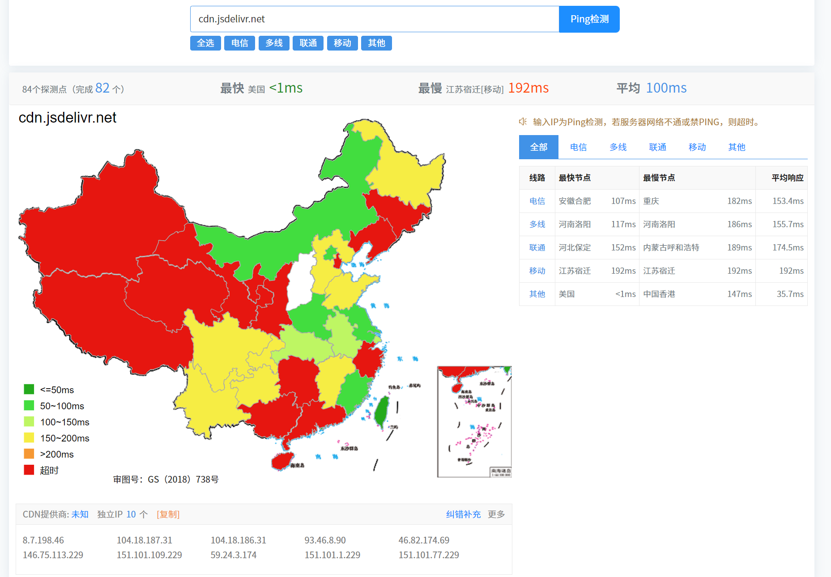
Task: Click IP address 104.18.187.31
Action: (x=145, y=540)
